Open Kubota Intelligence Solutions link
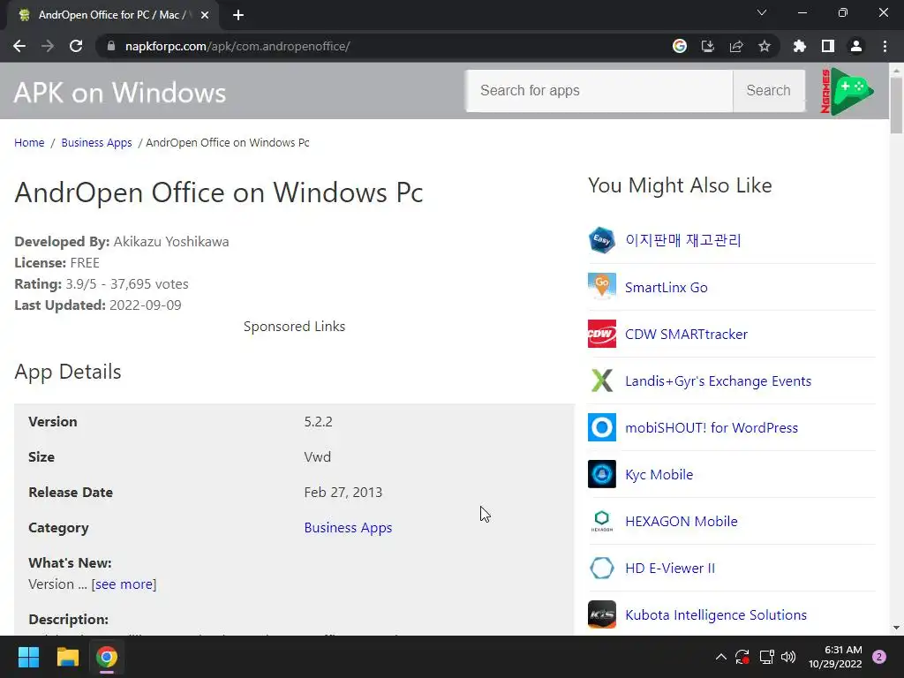 coord(716,615)
